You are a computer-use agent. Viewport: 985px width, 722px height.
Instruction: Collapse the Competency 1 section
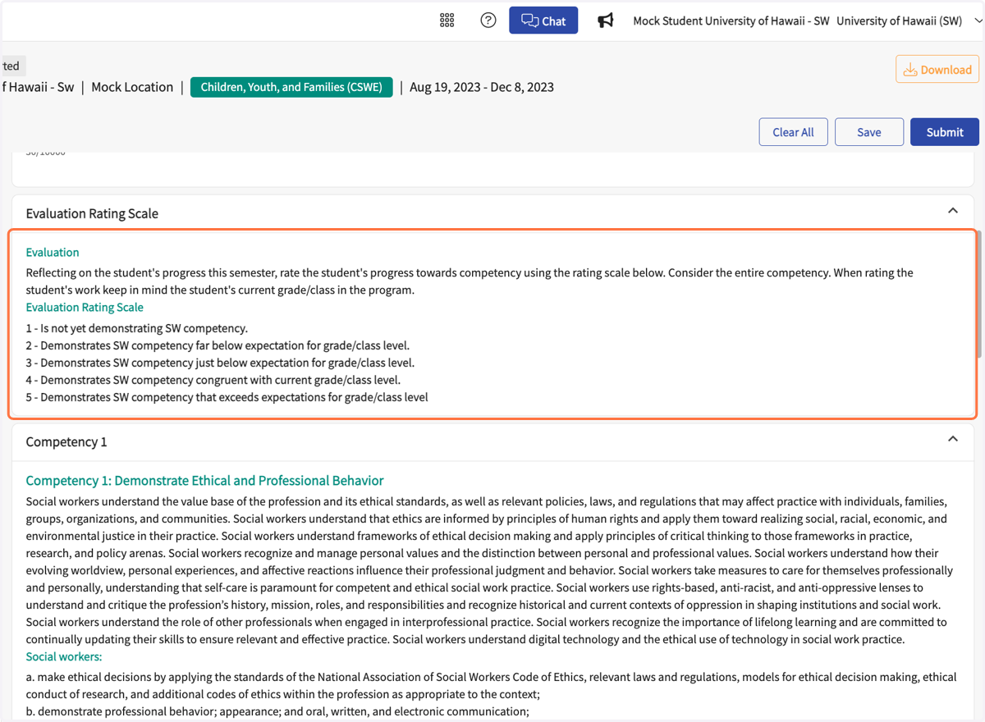[x=953, y=439]
